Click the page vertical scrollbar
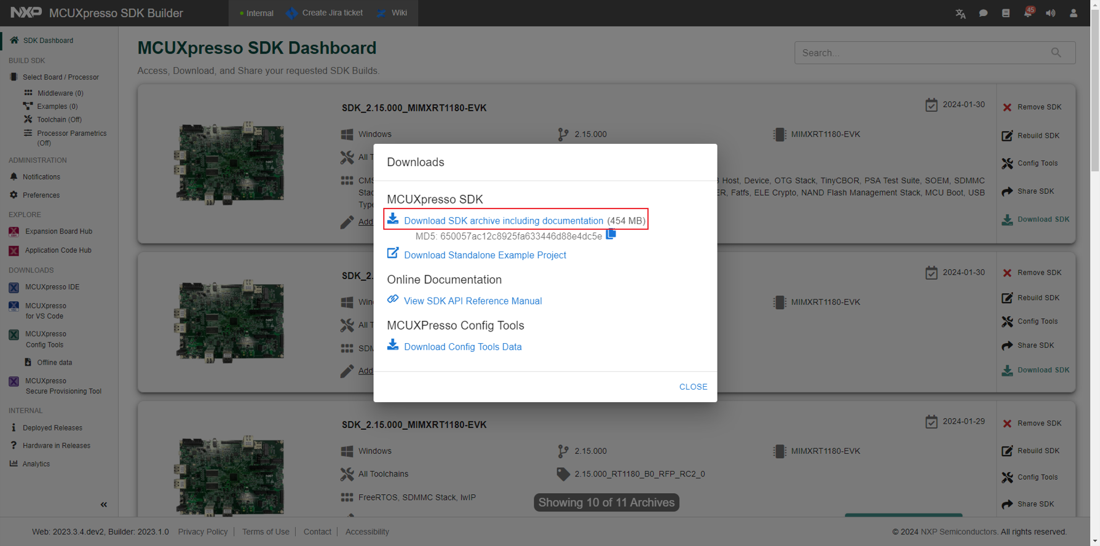This screenshot has height=546, width=1100. pos(1094,246)
